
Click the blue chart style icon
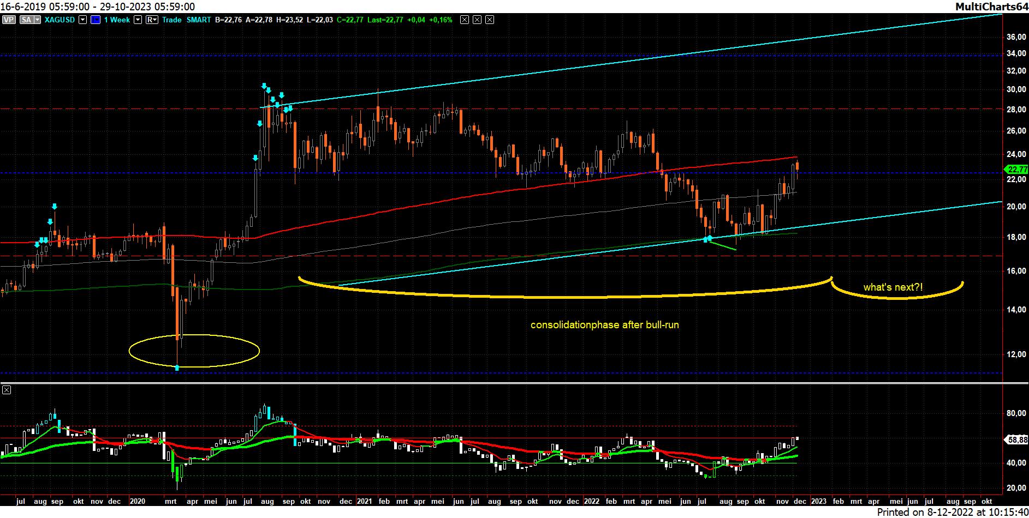[x=96, y=20]
